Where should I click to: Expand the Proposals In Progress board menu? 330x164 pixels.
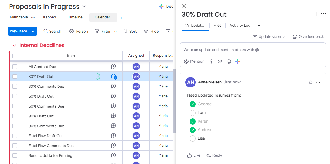[x=84, y=7]
